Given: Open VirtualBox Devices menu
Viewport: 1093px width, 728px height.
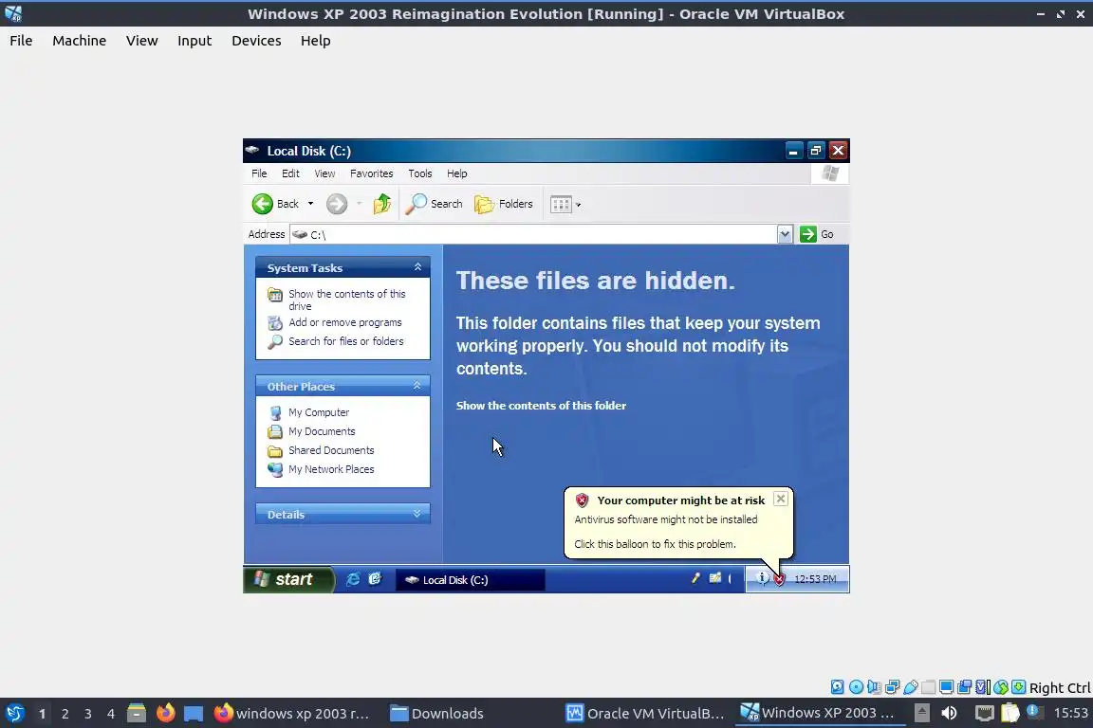Looking at the screenshot, I should pyautogui.click(x=256, y=41).
